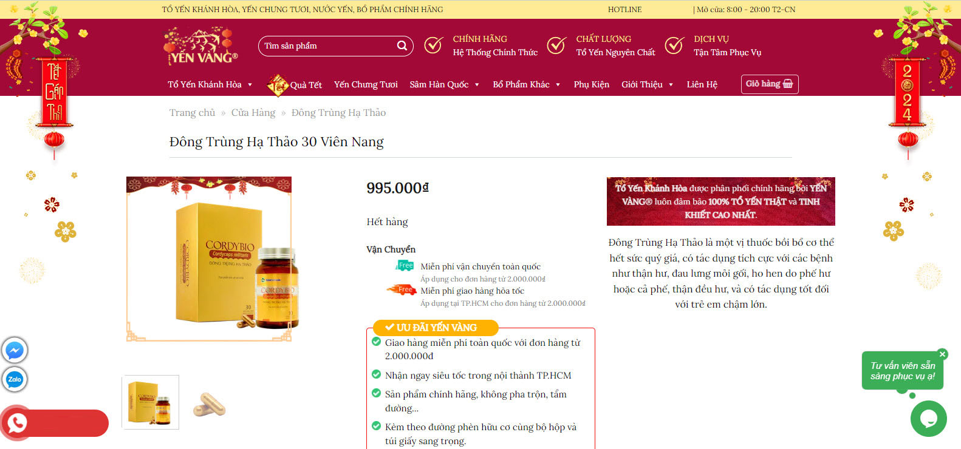Click the search magnifier icon
Viewport: 961px width, 449px height.
tap(402, 46)
